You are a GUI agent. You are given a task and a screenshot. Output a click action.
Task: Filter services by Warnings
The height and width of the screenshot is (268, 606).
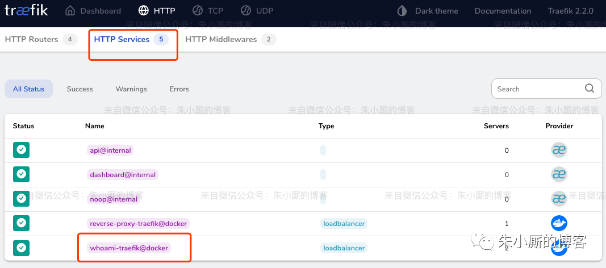click(x=131, y=89)
